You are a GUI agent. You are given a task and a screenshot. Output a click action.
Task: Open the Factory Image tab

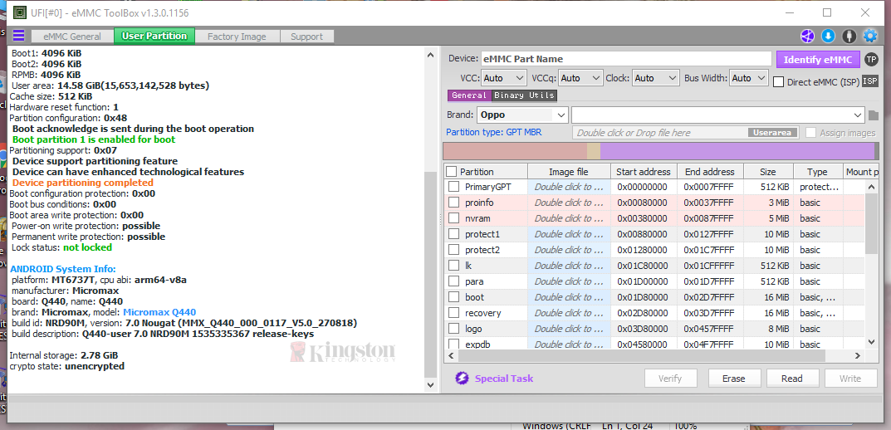click(x=237, y=37)
